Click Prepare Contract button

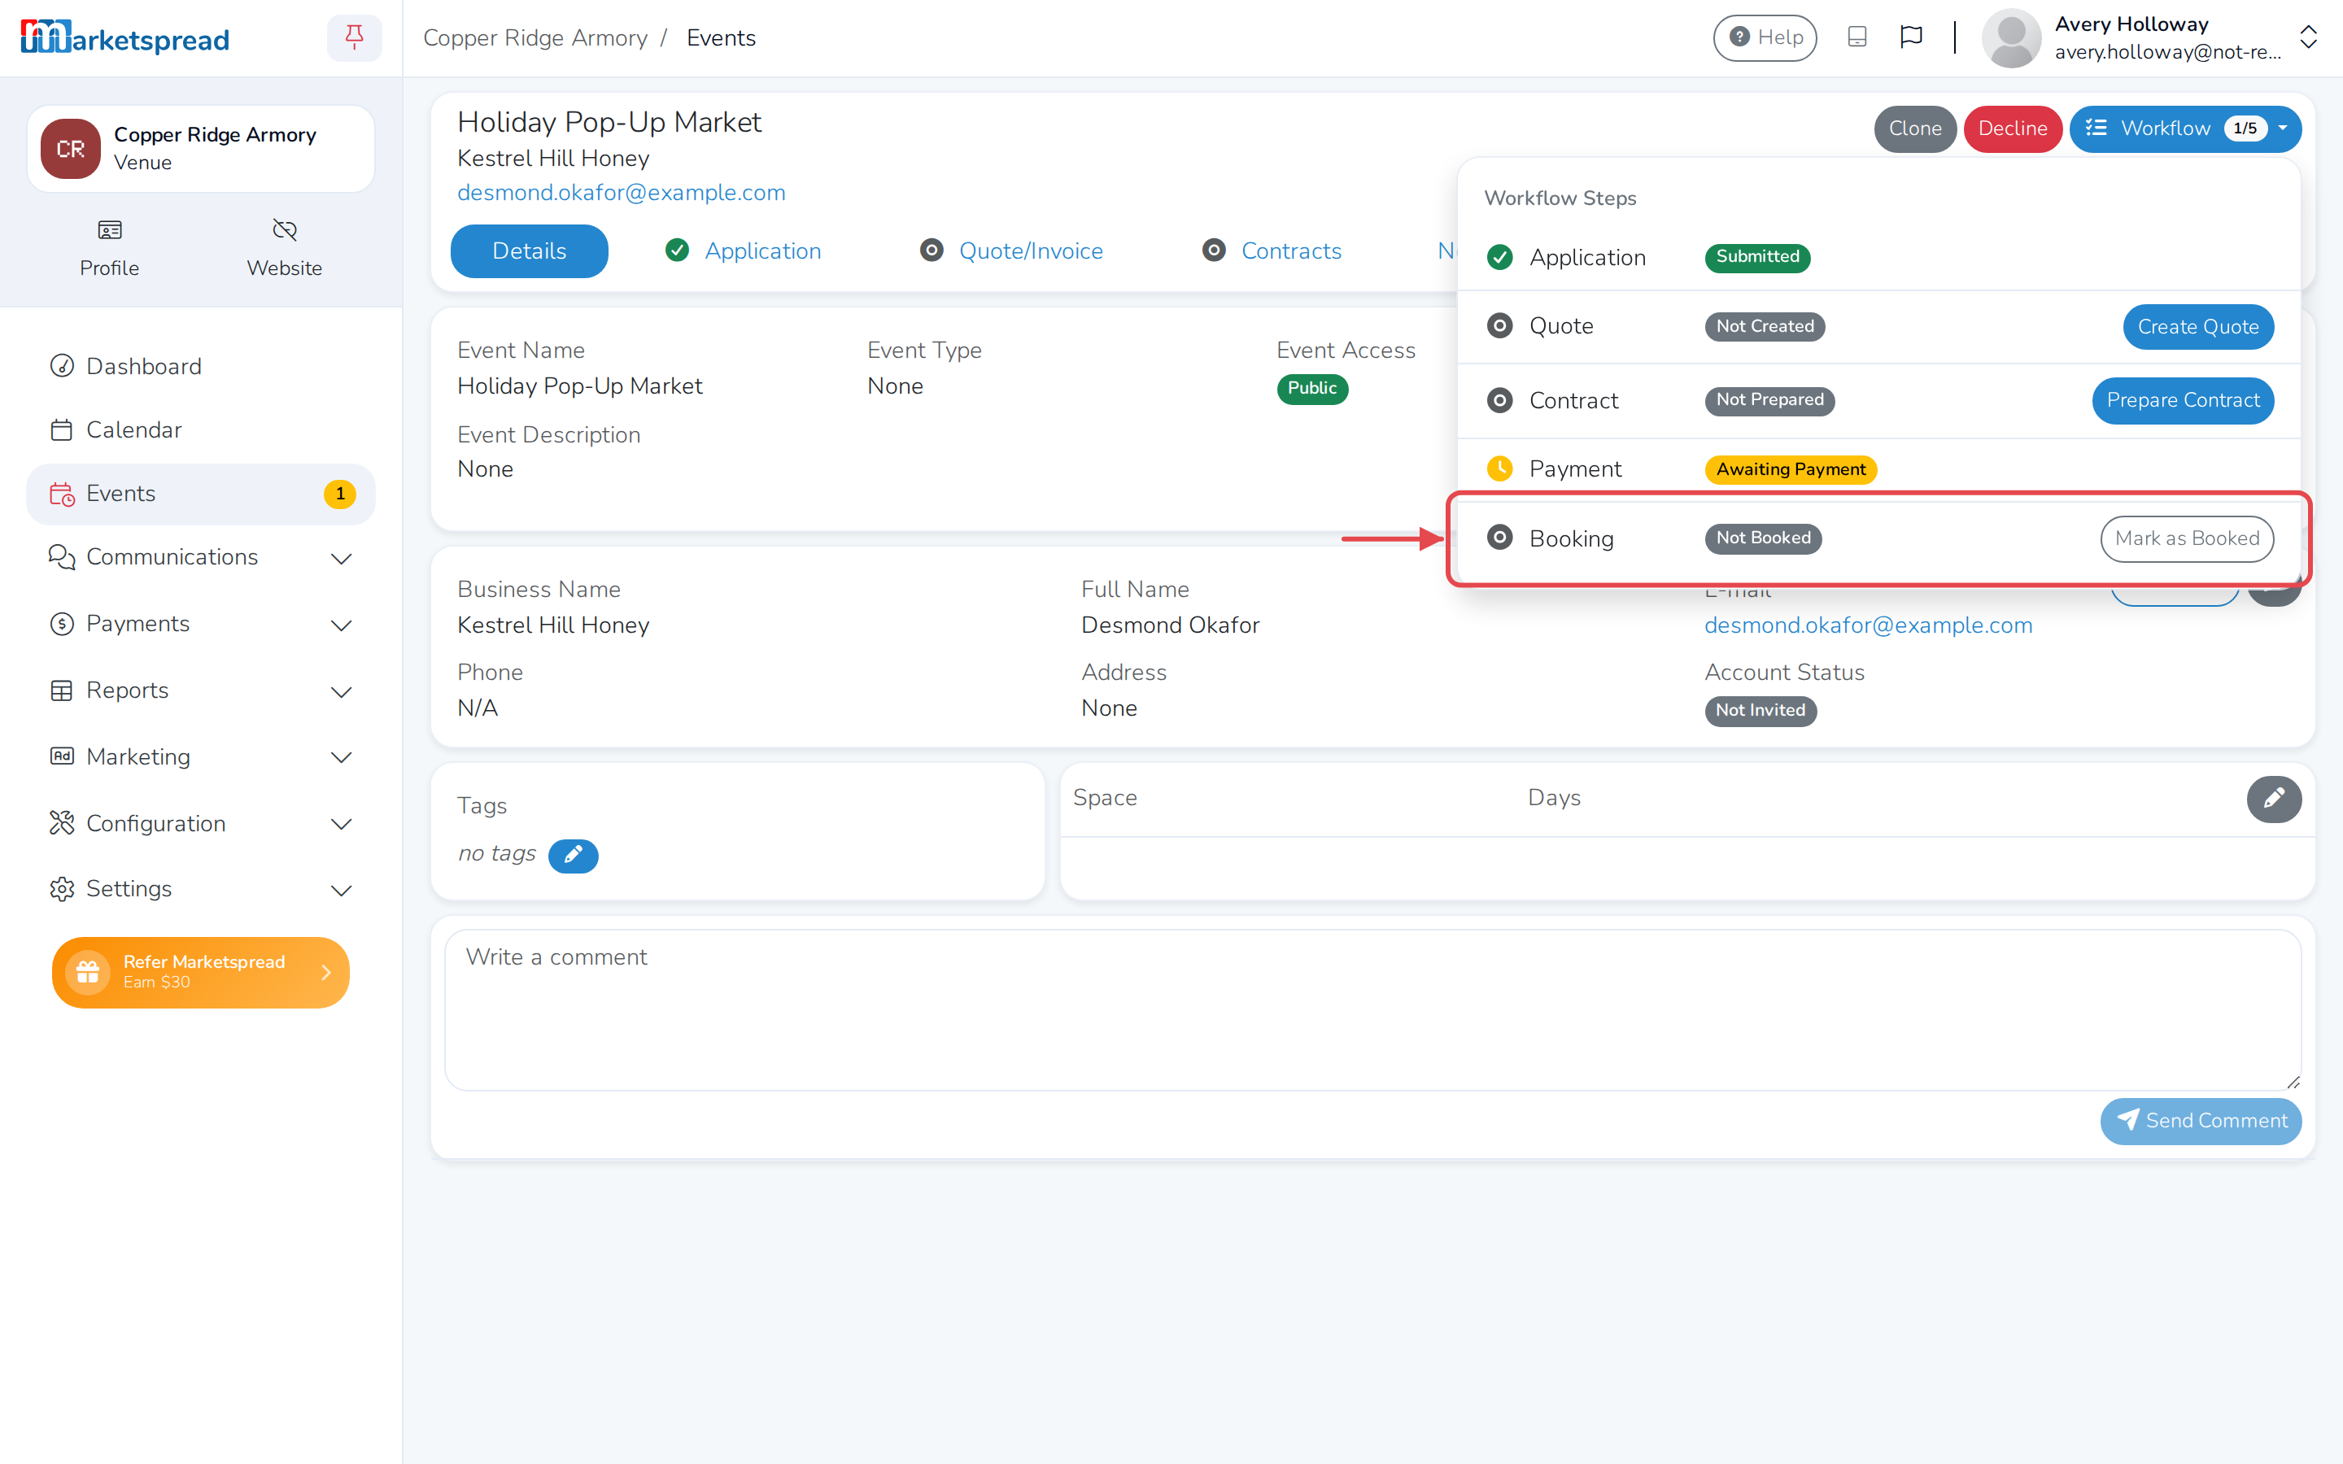tap(2182, 400)
